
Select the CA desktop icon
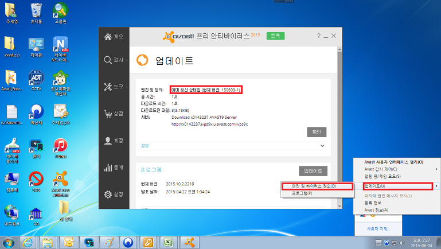point(36,216)
